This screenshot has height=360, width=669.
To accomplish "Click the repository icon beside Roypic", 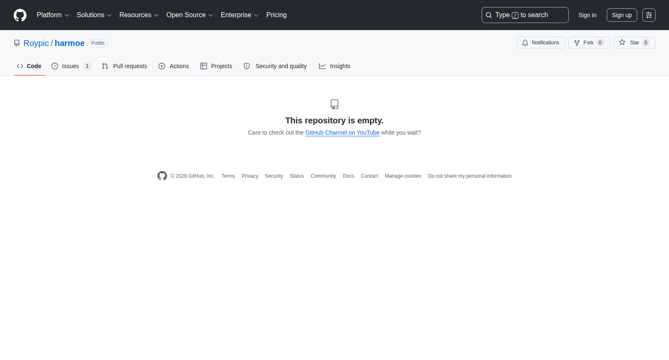I will click(17, 43).
